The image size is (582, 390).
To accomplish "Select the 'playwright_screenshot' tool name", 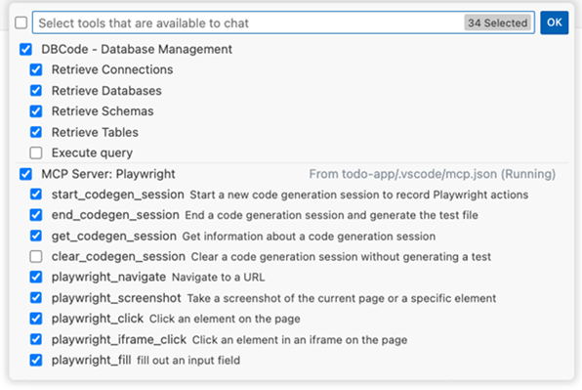I will pyautogui.click(x=116, y=297).
